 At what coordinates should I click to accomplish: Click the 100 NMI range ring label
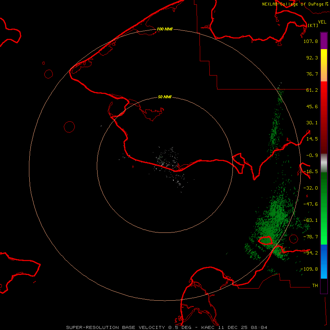pos(165,29)
